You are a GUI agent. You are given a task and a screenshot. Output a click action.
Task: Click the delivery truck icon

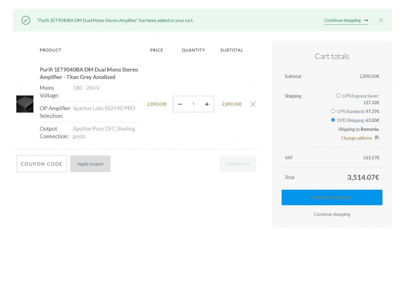pyautogui.click(x=377, y=138)
